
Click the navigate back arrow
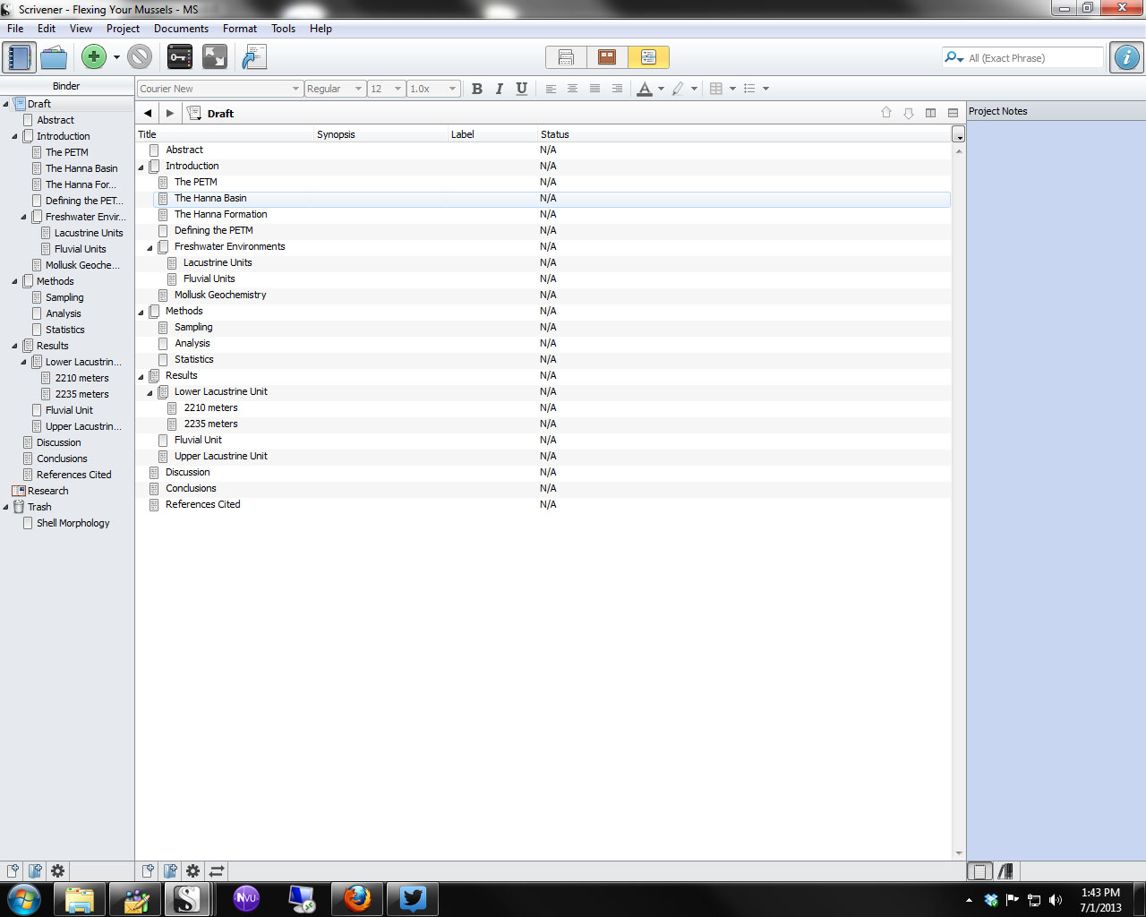[x=148, y=114]
